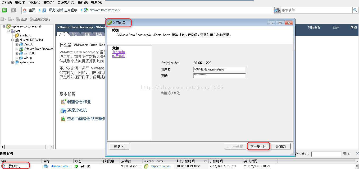The width and height of the screenshot is (359, 169).
Task: Click the 帮助(H) button in wizard
Action: click(119, 146)
